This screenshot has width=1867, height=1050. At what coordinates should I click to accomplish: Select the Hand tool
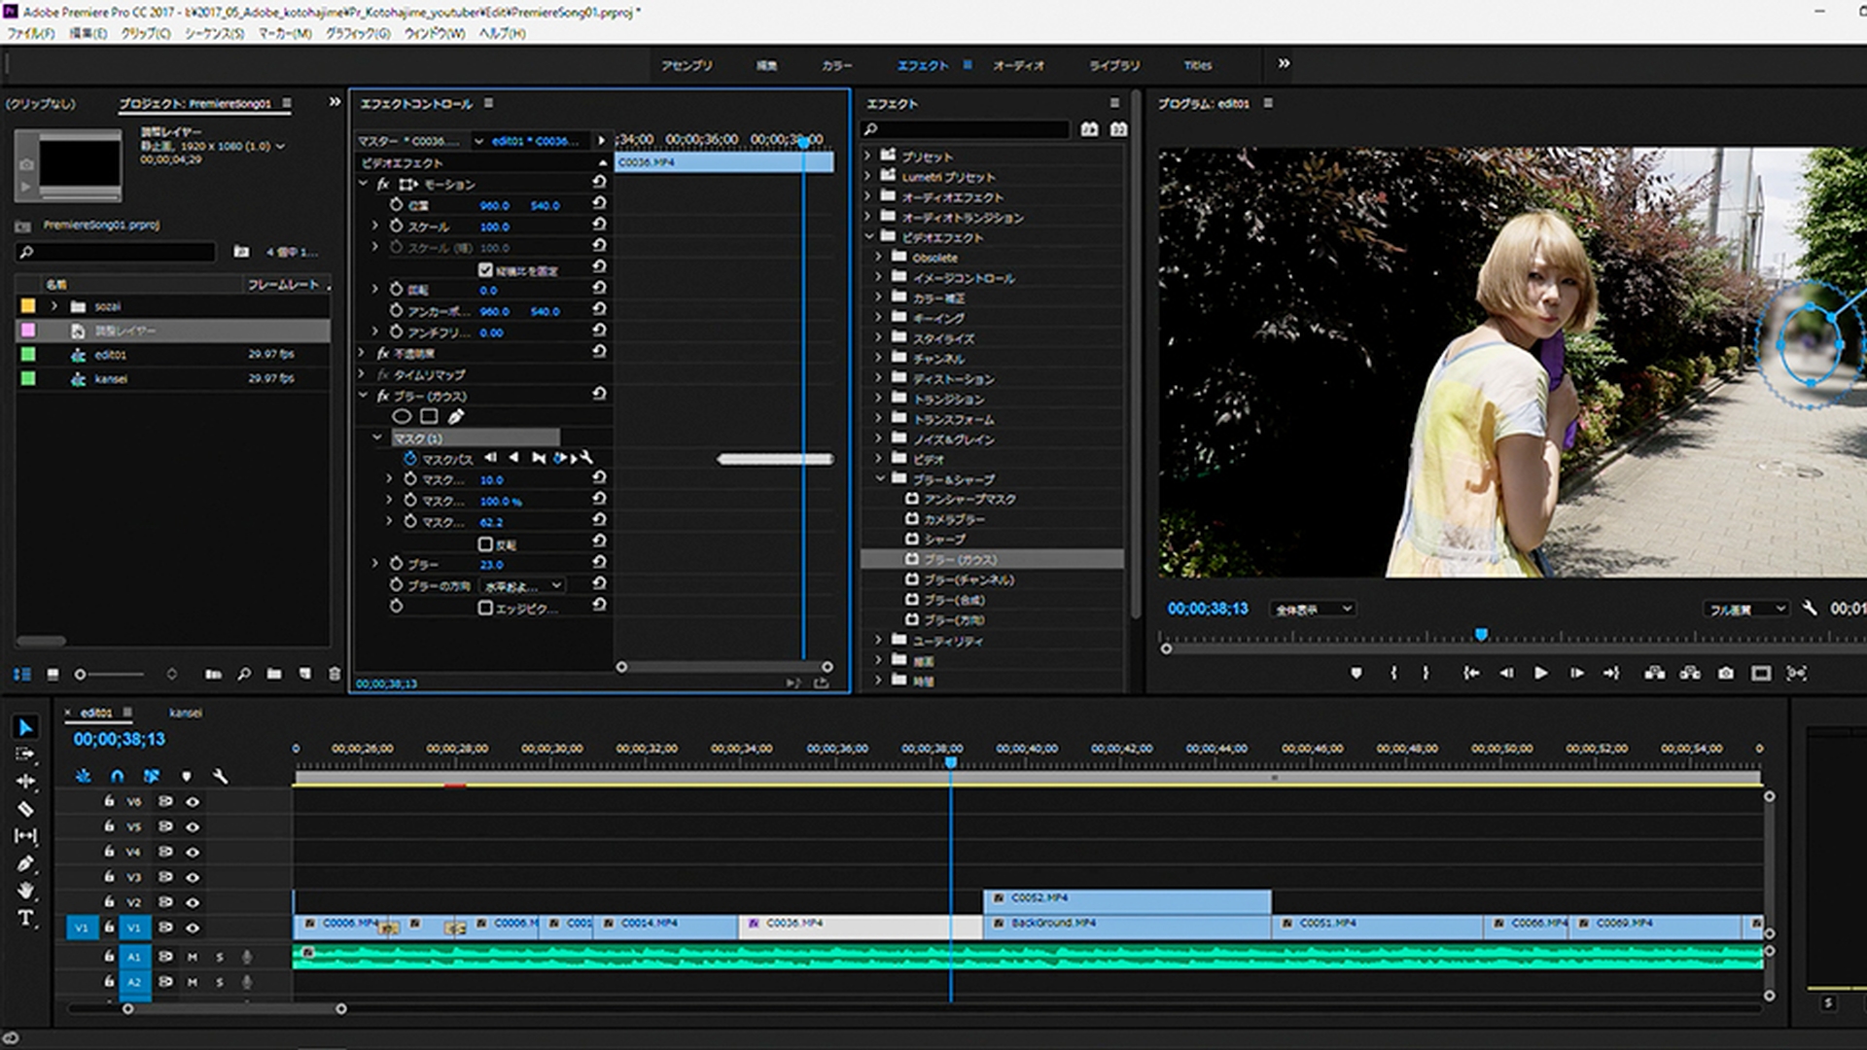25,891
